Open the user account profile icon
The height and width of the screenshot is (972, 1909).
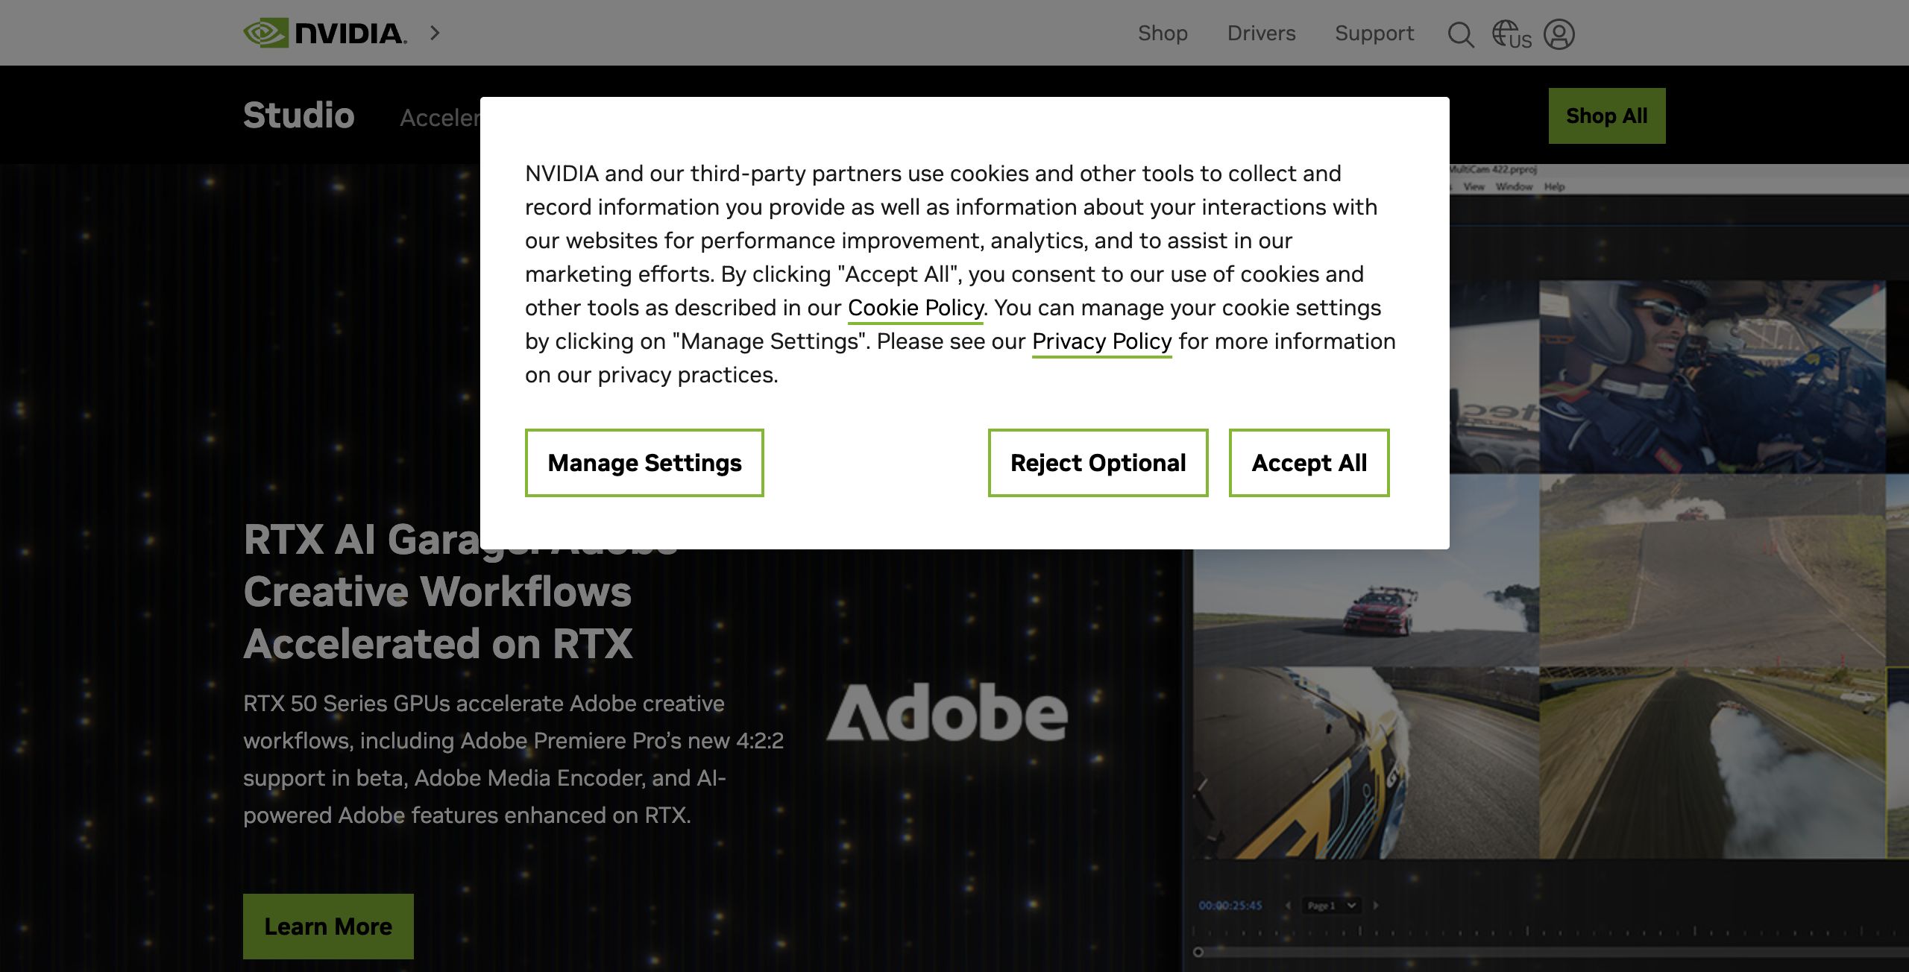click(1559, 34)
